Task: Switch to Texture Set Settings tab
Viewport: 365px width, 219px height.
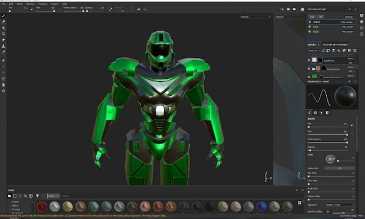Action: point(335,45)
